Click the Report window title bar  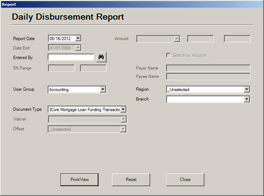132,4
